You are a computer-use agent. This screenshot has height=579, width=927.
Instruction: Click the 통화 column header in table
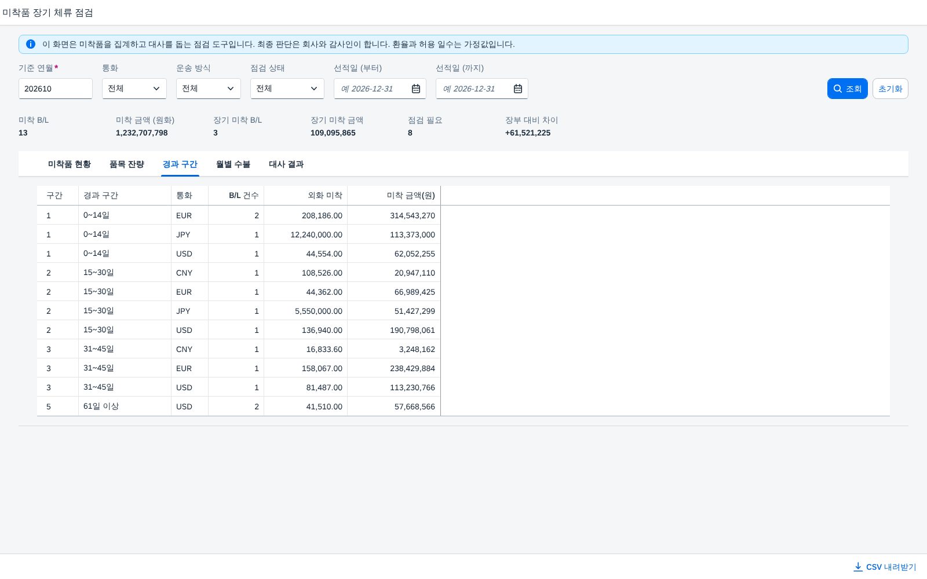190,196
